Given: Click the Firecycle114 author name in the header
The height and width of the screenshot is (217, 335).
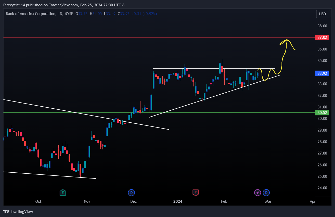Looking at the screenshot, I should click(x=14, y=5).
